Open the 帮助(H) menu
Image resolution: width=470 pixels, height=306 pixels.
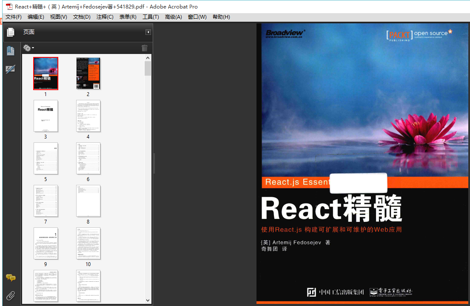[221, 17]
